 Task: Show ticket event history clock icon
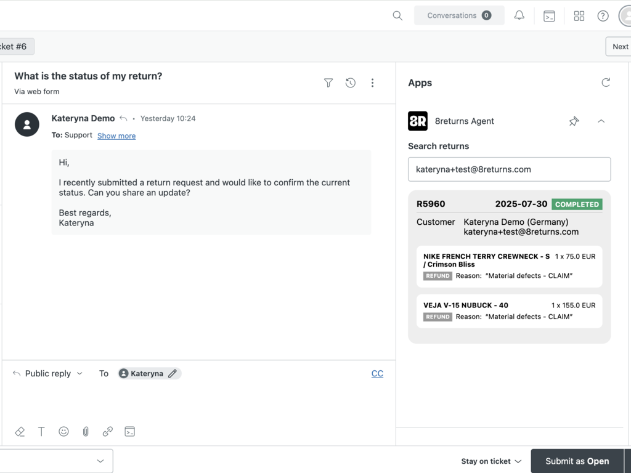pos(351,83)
